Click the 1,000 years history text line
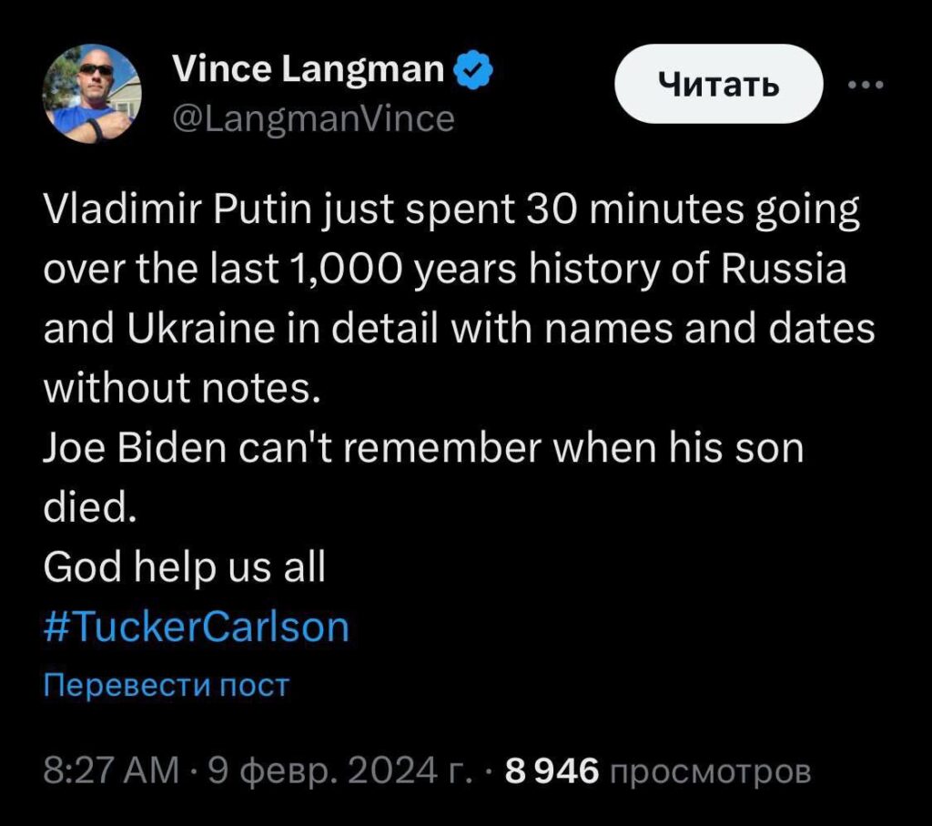 click(445, 270)
